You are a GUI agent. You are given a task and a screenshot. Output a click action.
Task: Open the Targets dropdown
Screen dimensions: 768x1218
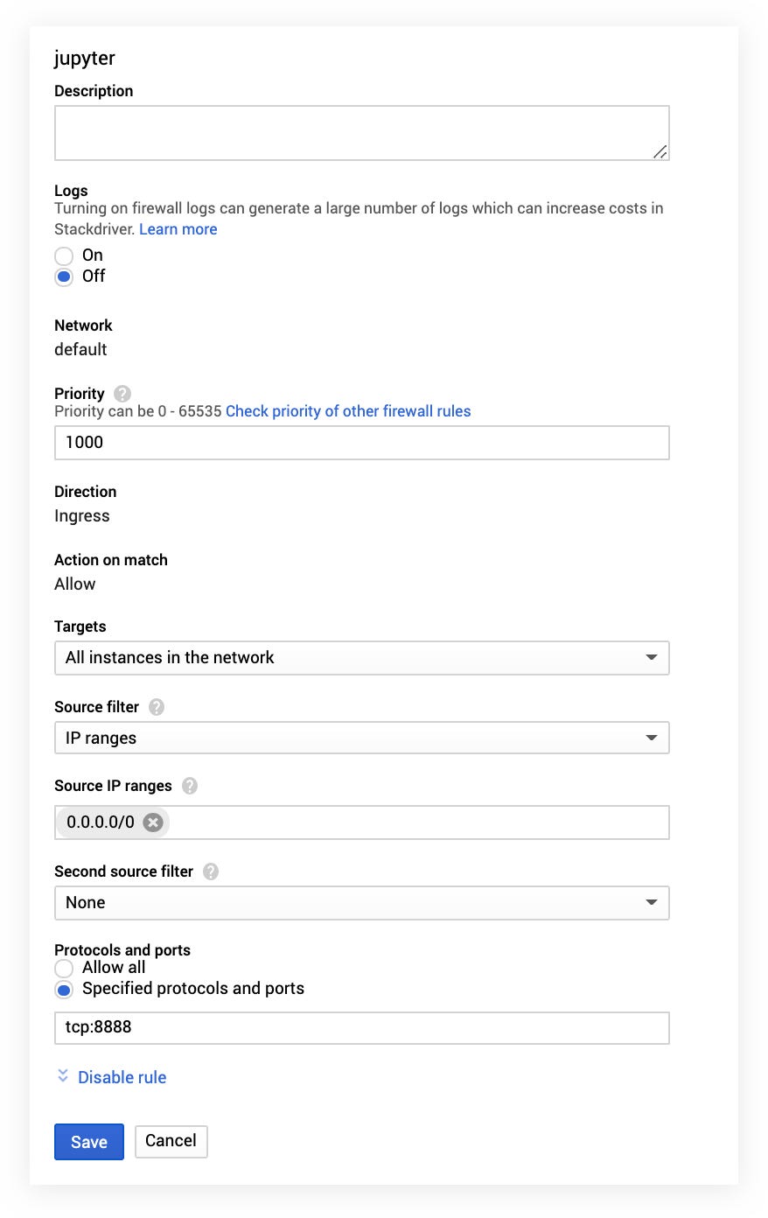tap(361, 658)
